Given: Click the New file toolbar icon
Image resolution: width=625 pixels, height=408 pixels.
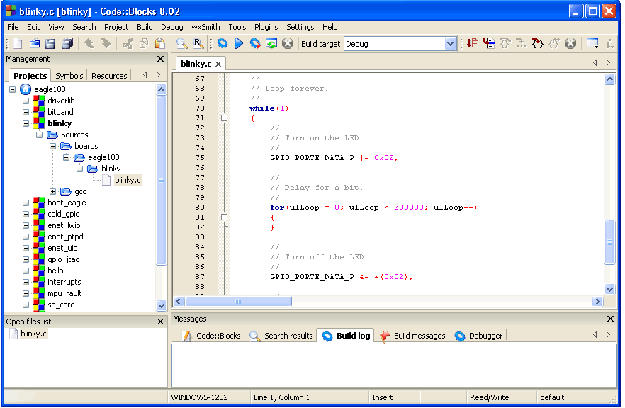Looking at the screenshot, I should [x=18, y=44].
